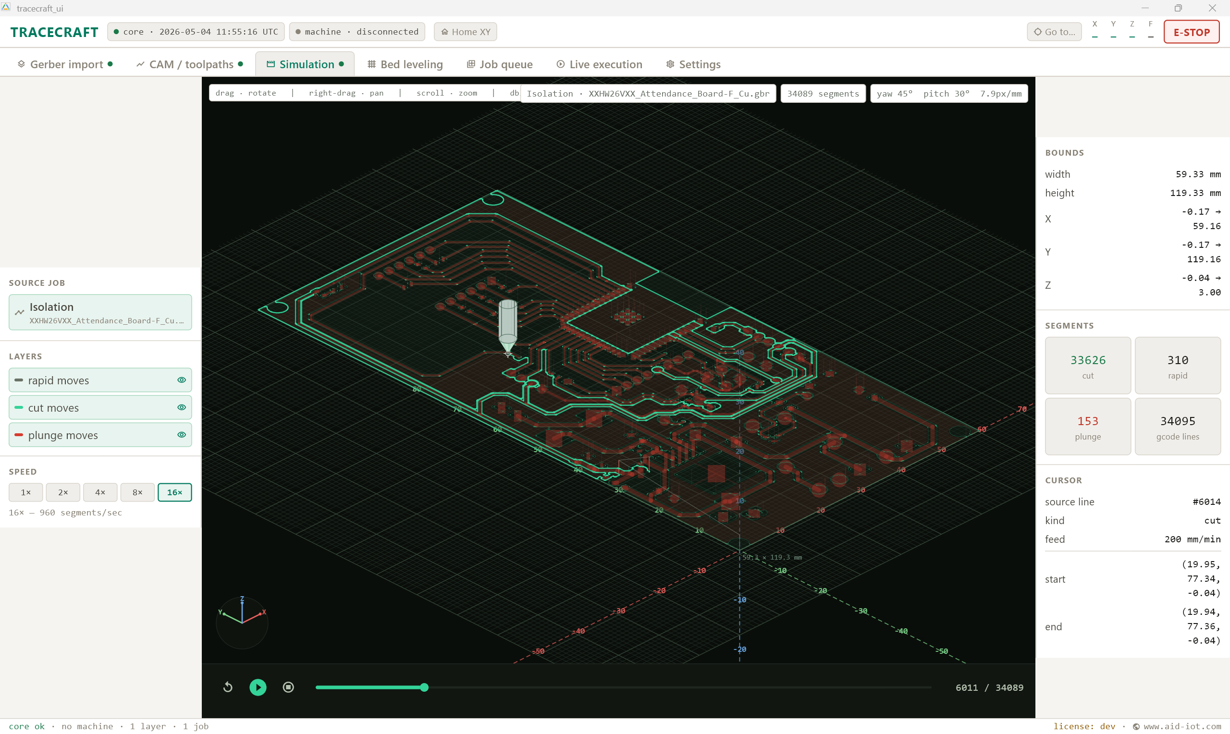Click the feed 200 mm/min value
Screen dimensions: 1230x734
click(x=1192, y=539)
